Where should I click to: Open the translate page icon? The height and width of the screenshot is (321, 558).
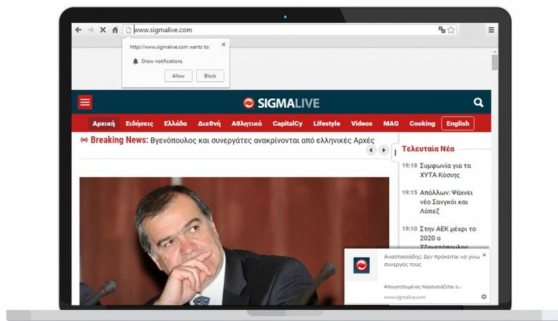(x=442, y=30)
